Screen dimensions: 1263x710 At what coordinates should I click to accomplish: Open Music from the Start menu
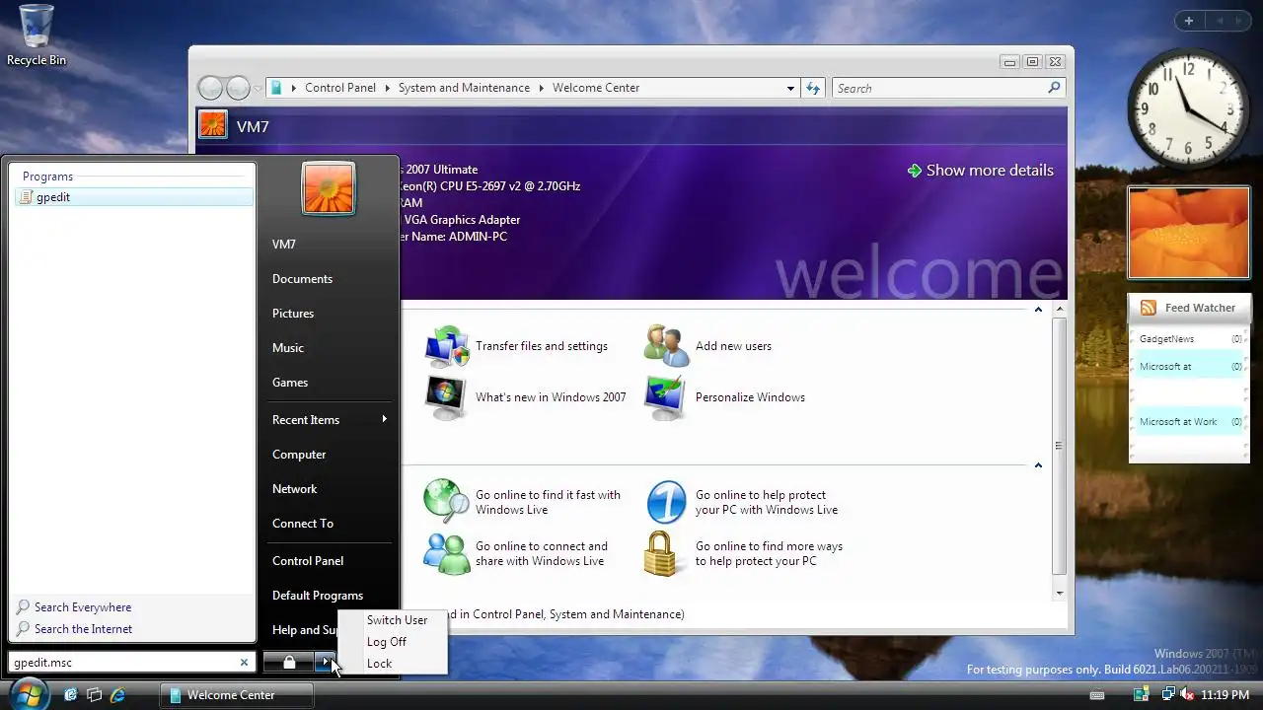[x=288, y=348]
